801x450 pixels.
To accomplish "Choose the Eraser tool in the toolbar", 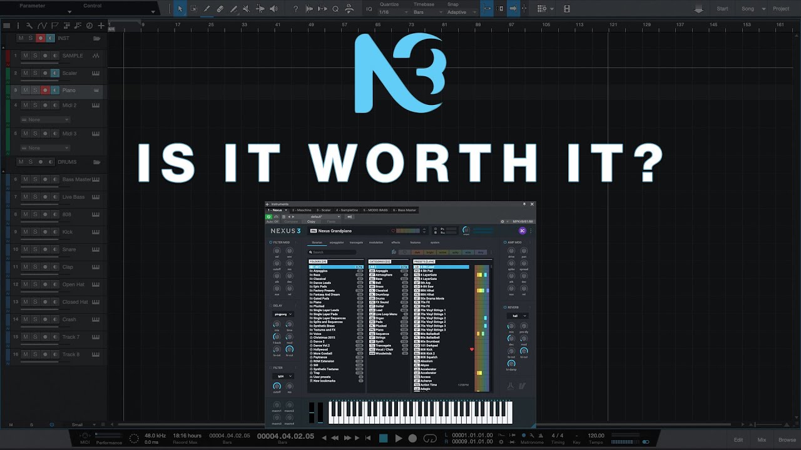I will coord(220,9).
